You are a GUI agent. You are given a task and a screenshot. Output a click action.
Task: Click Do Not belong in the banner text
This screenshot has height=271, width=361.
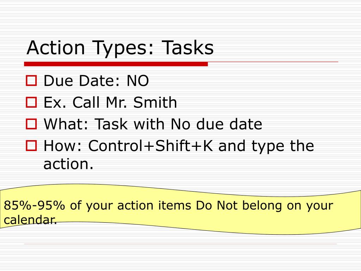239,205
